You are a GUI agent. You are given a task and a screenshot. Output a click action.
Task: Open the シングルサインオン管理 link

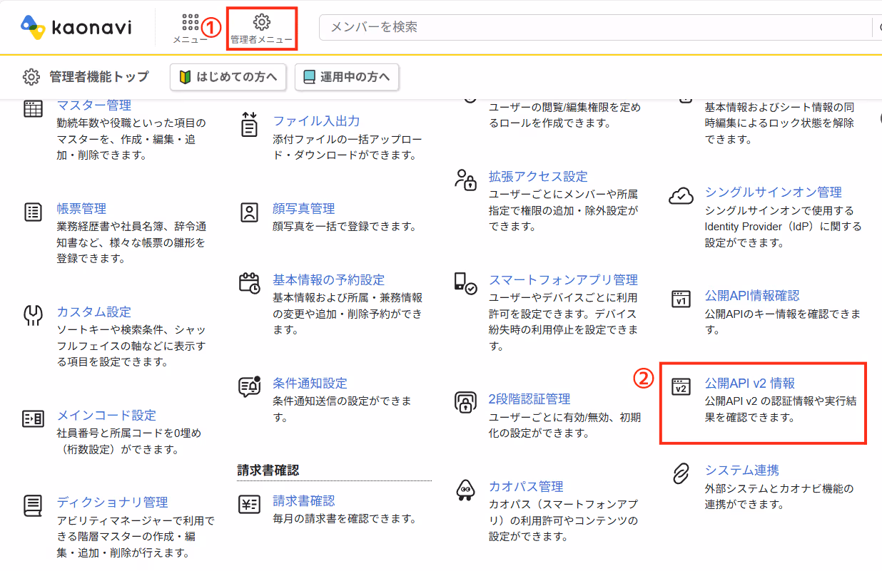point(774,192)
